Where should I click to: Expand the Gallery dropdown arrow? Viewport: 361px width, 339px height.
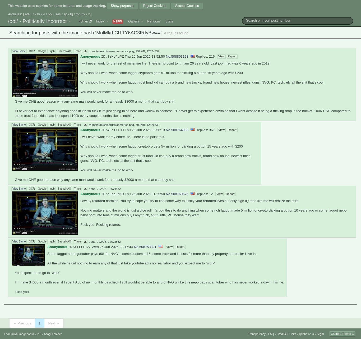point(142,21)
